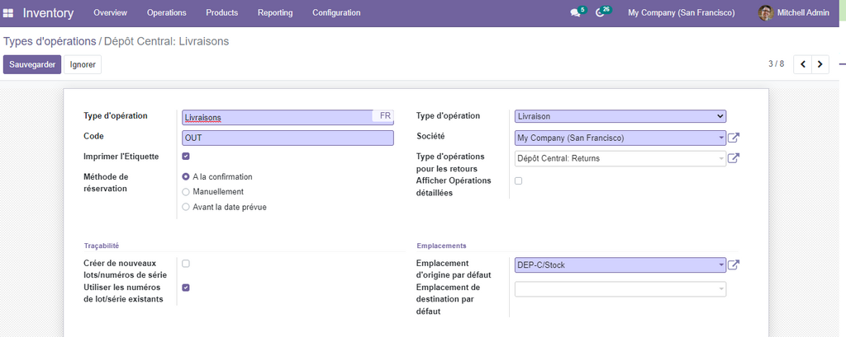Select the Manuellement reservation method
Screen dimensions: 846x337
pos(186,192)
